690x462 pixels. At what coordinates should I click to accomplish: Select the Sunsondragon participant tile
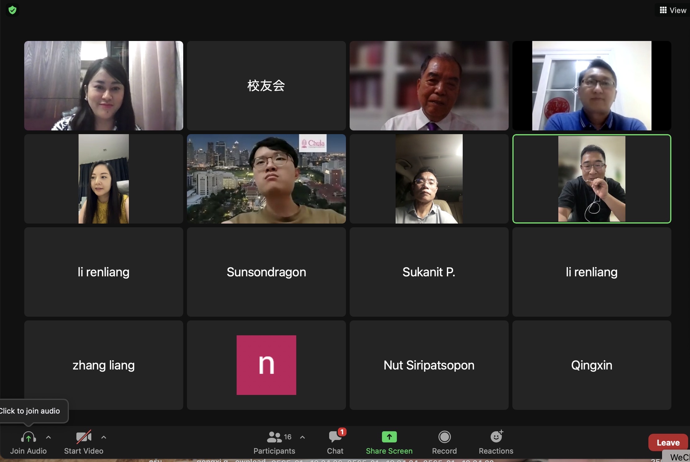pyautogui.click(x=266, y=272)
